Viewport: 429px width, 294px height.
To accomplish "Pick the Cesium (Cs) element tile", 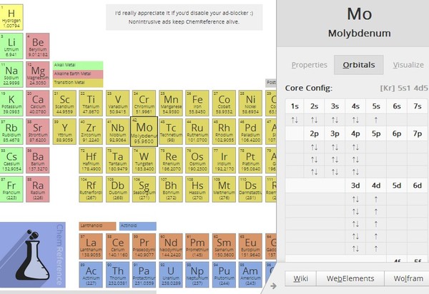I will pyautogui.click(x=11, y=161).
